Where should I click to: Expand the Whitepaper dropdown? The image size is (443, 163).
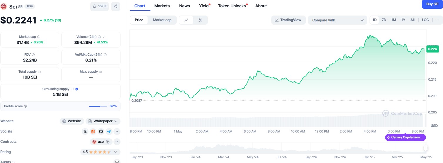[116, 121]
